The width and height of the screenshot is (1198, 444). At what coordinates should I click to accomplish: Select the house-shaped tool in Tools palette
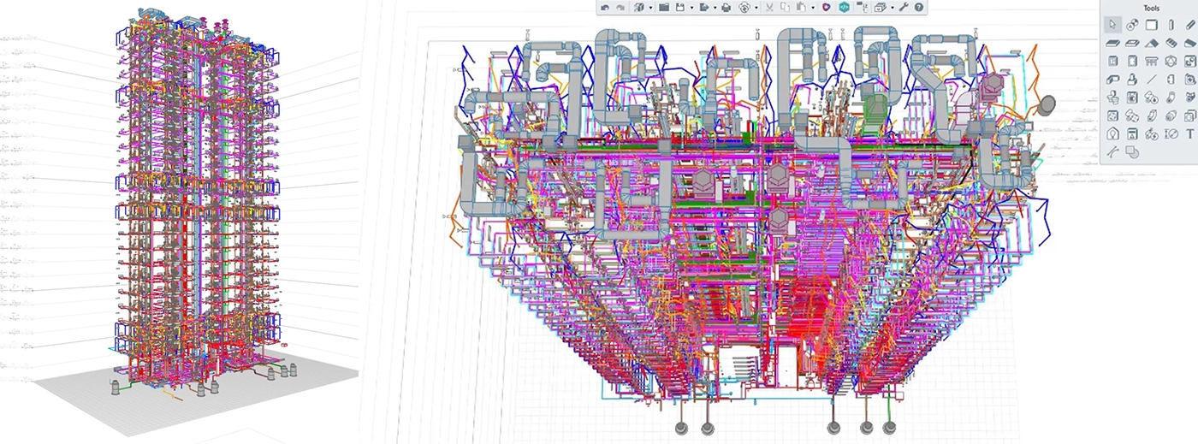1112,133
